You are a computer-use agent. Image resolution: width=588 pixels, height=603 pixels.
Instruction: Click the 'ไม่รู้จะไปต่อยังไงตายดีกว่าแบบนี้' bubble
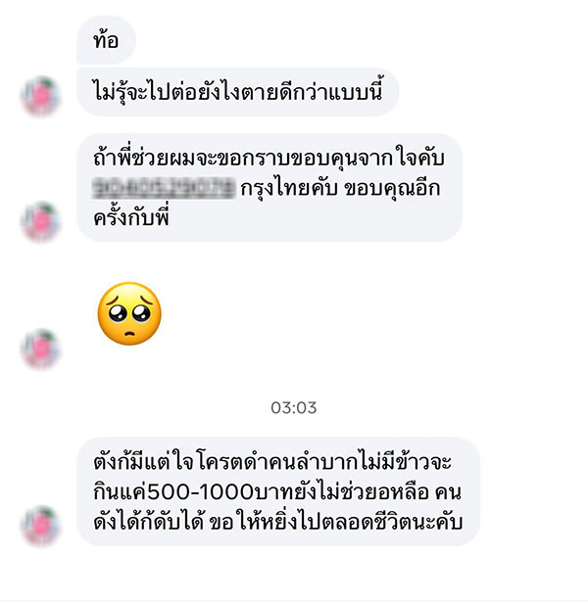click(x=238, y=92)
